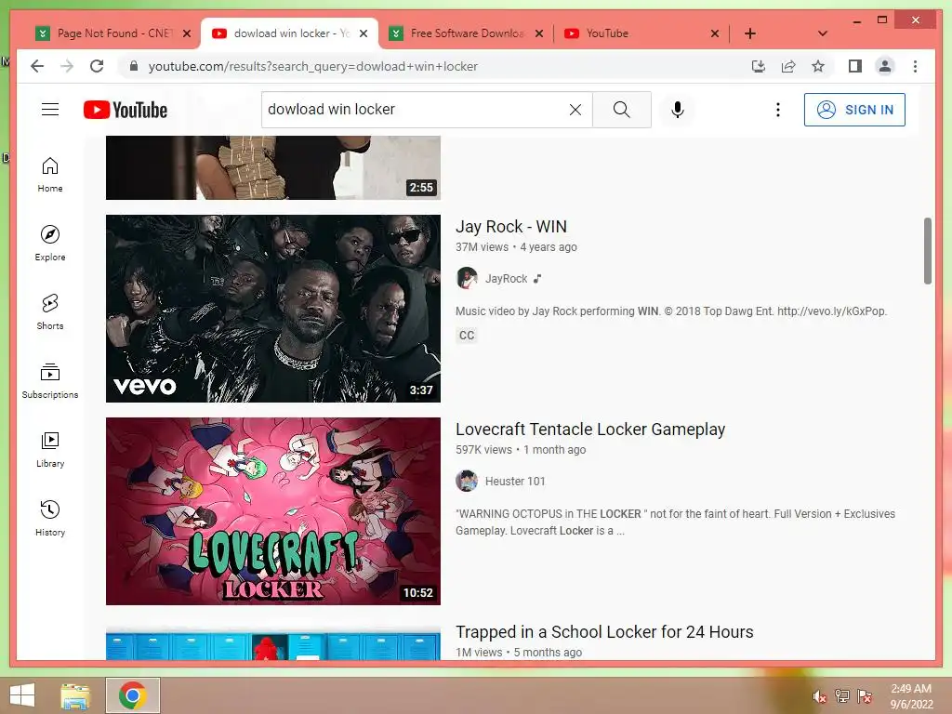This screenshot has height=714, width=952.
Task: Clear the search box with the X icon
Action: (x=575, y=110)
